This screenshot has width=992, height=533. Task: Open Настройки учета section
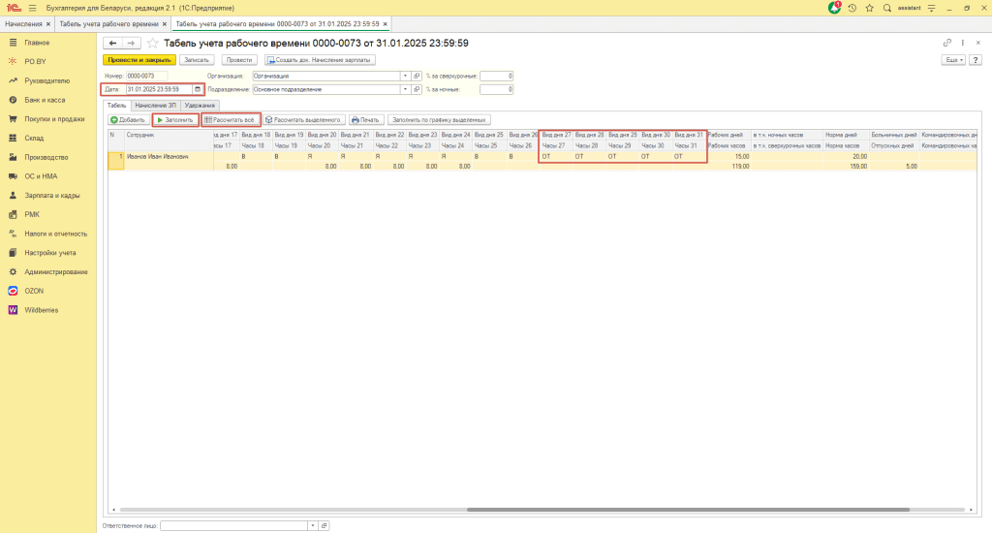pos(48,253)
